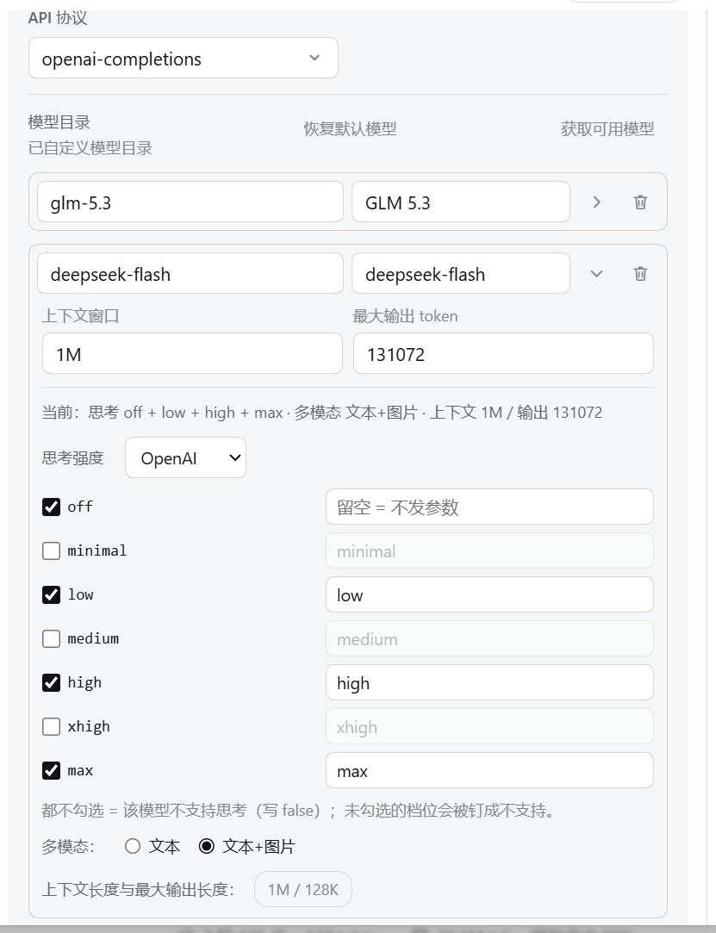Delete the glm-5.3 model row
The height and width of the screenshot is (933, 716).
point(640,202)
